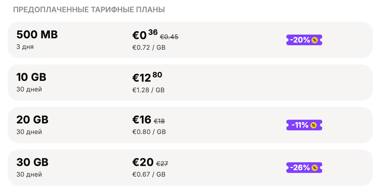The image size is (379, 191).
Task: Click the crossed-out €18 old price
Action: click(159, 121)
